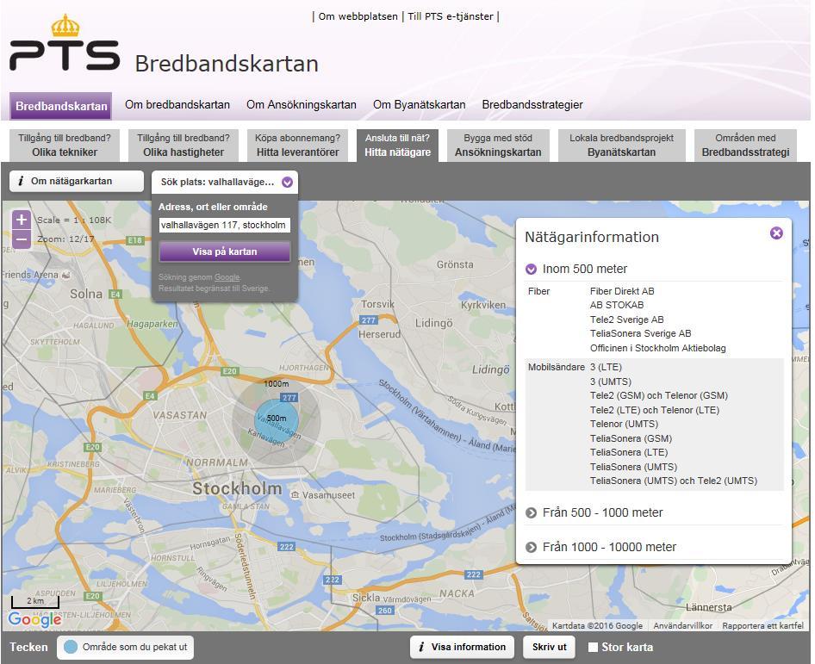The image size is (815, 664).
Task: Open the Om webbplatsen link
Action: click(x=358, y=16)
